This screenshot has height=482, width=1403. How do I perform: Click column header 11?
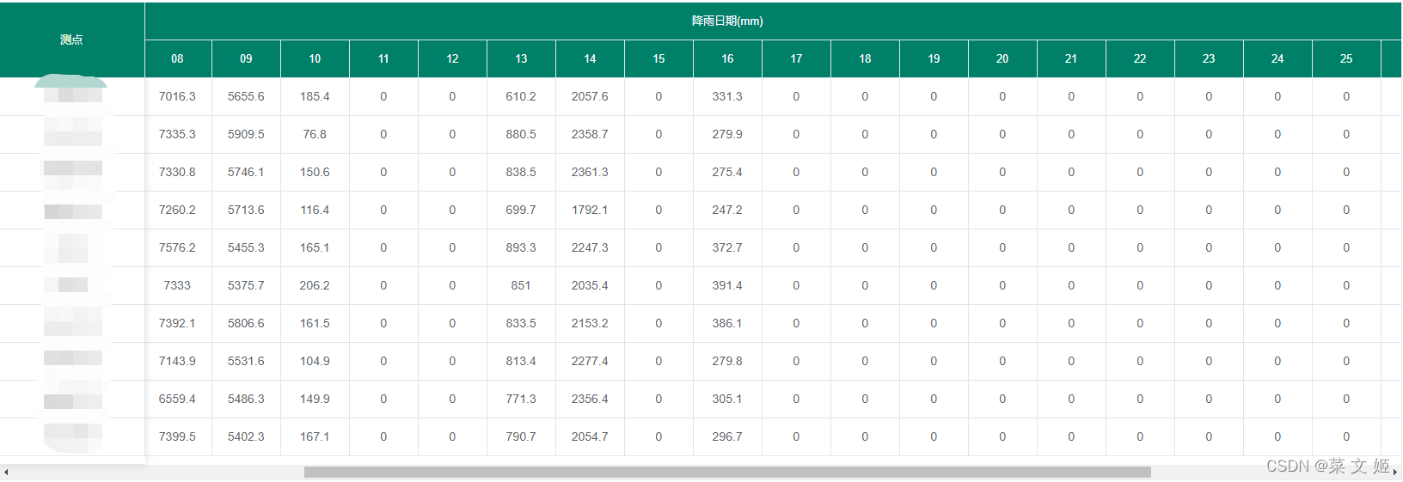click(x=383, y=58)
